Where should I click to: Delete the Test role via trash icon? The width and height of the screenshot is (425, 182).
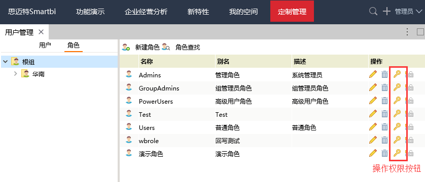coord(384,114)
